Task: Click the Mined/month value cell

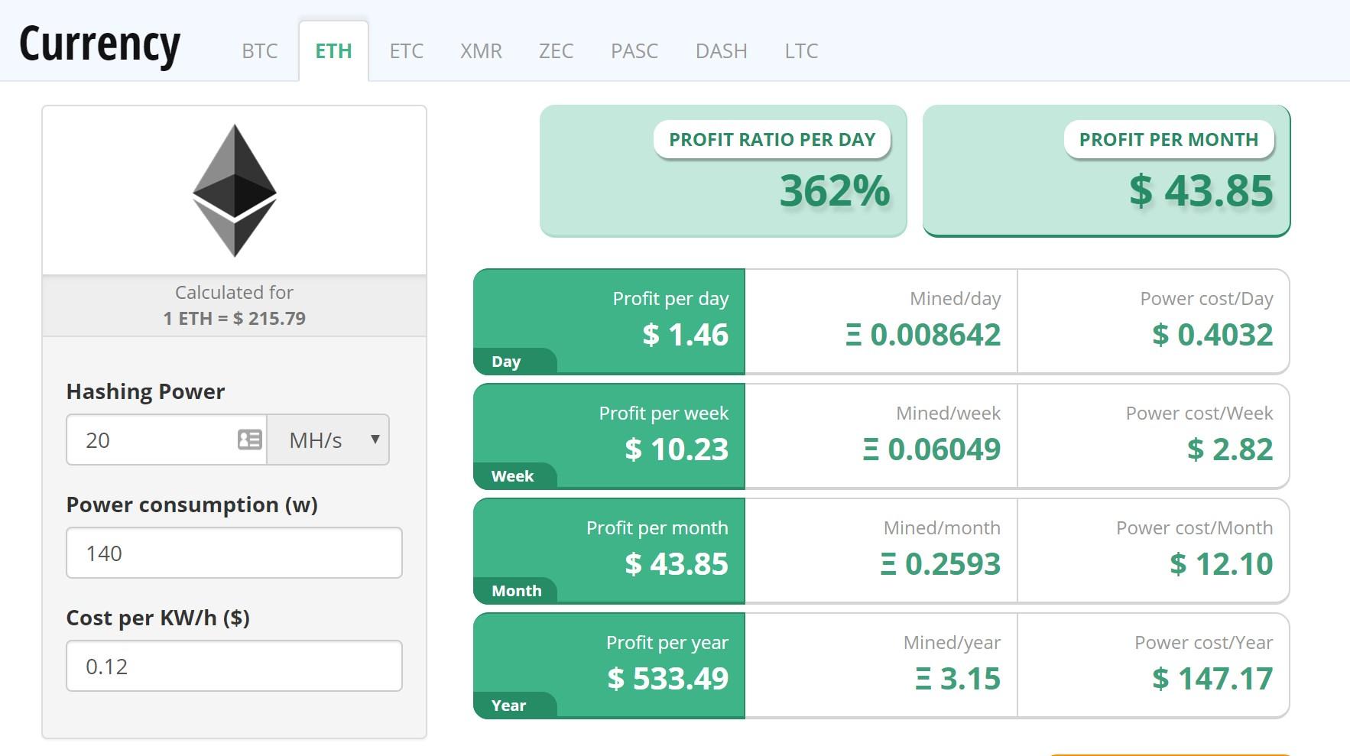Action: [x=881, y=550]
